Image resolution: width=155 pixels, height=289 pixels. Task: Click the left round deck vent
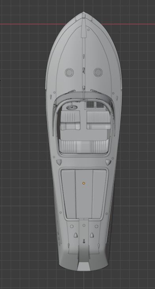click(69, 73)
